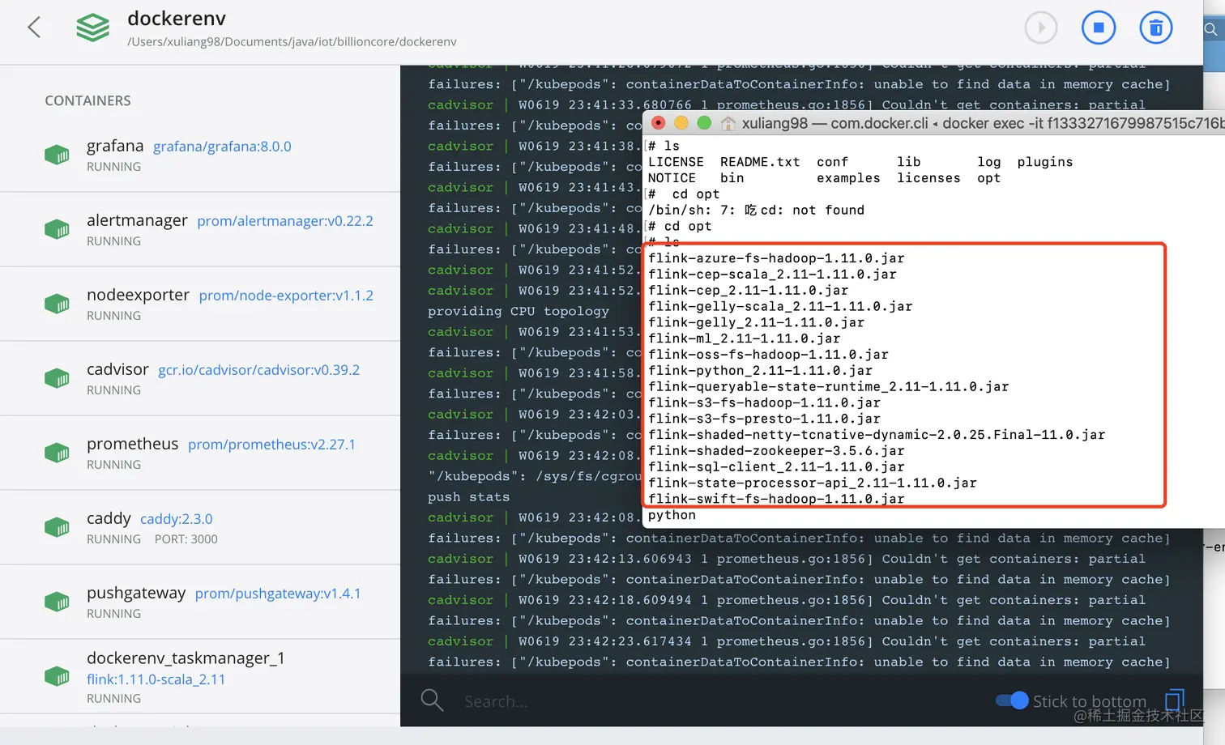Click the cadvisor container icon

pyautogui.click(x=57, y=378)
